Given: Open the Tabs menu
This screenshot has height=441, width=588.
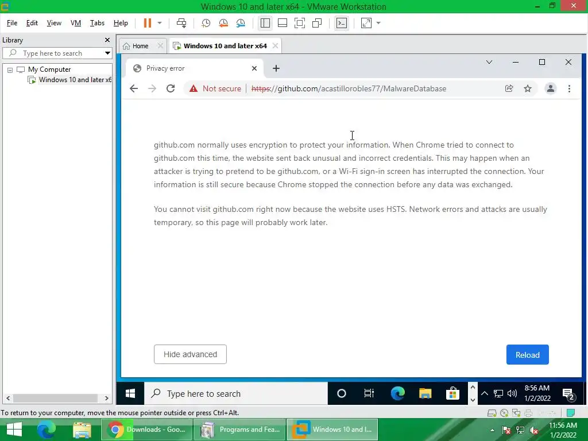Looking at the screenshot, I should pos(97,23).
